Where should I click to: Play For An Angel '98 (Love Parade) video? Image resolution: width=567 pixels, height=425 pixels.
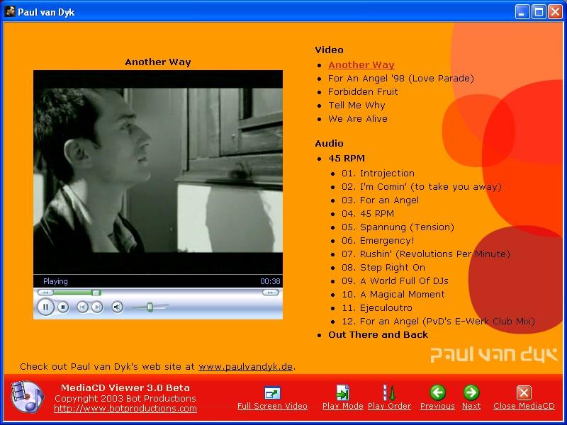point(401,79)
